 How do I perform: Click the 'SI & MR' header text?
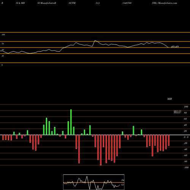pyautogui.click(x=20, y=3)
